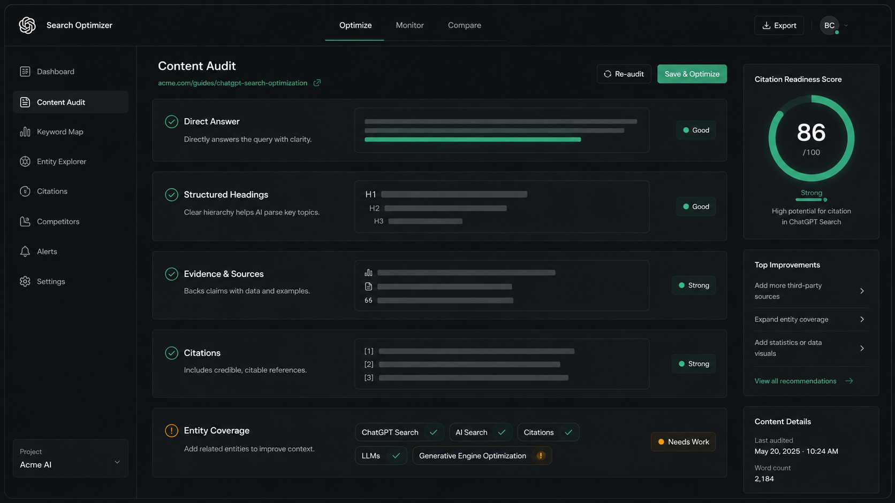Click the bar chart icon in Evidence preview
The width and height of the screenshot is (895, 503).
pos(368,273)
